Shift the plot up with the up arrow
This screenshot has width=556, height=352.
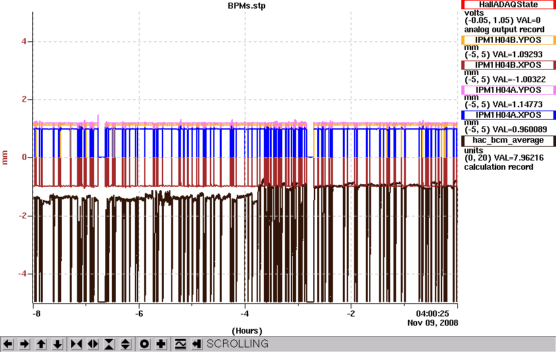tap(41, 344)
